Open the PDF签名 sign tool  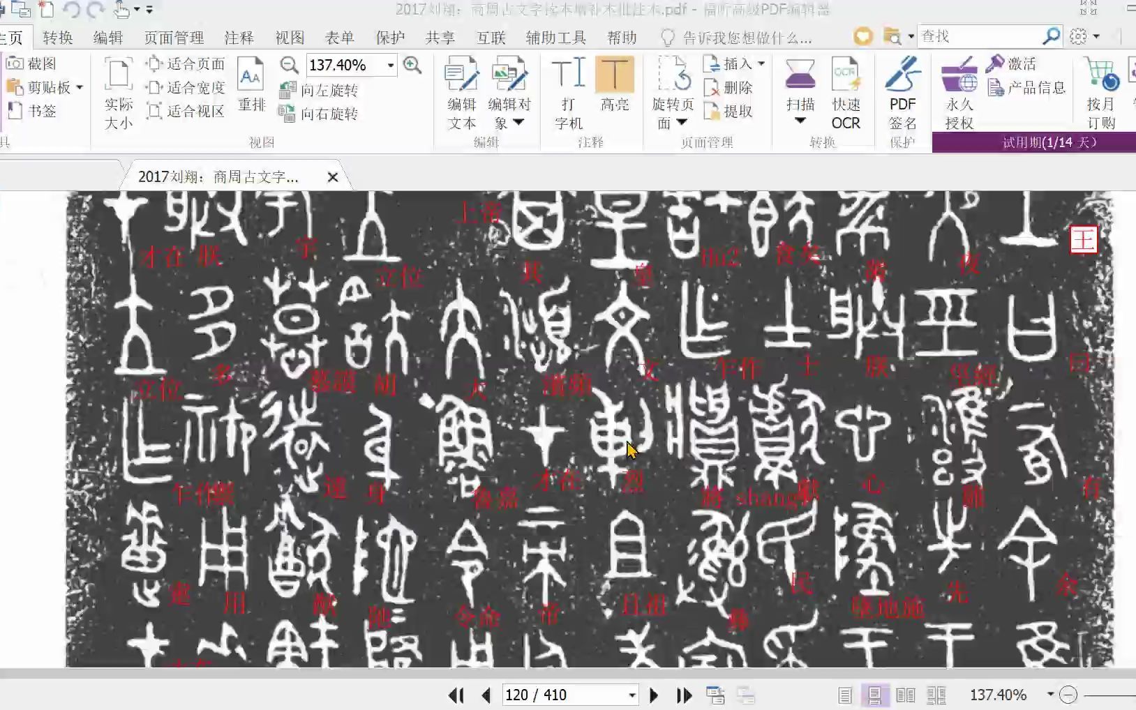[x=902, y=94]
